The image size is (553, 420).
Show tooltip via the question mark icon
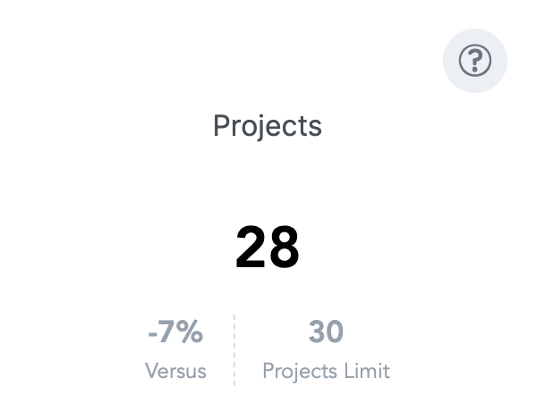[x=475, y=60]
